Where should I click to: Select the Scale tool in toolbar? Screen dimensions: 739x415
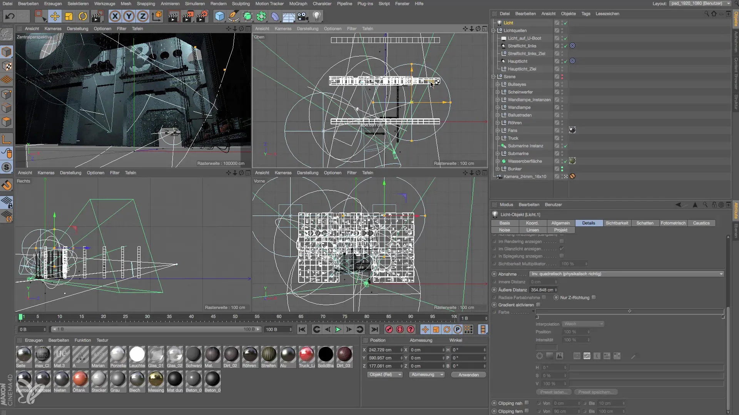coord(69,17)
